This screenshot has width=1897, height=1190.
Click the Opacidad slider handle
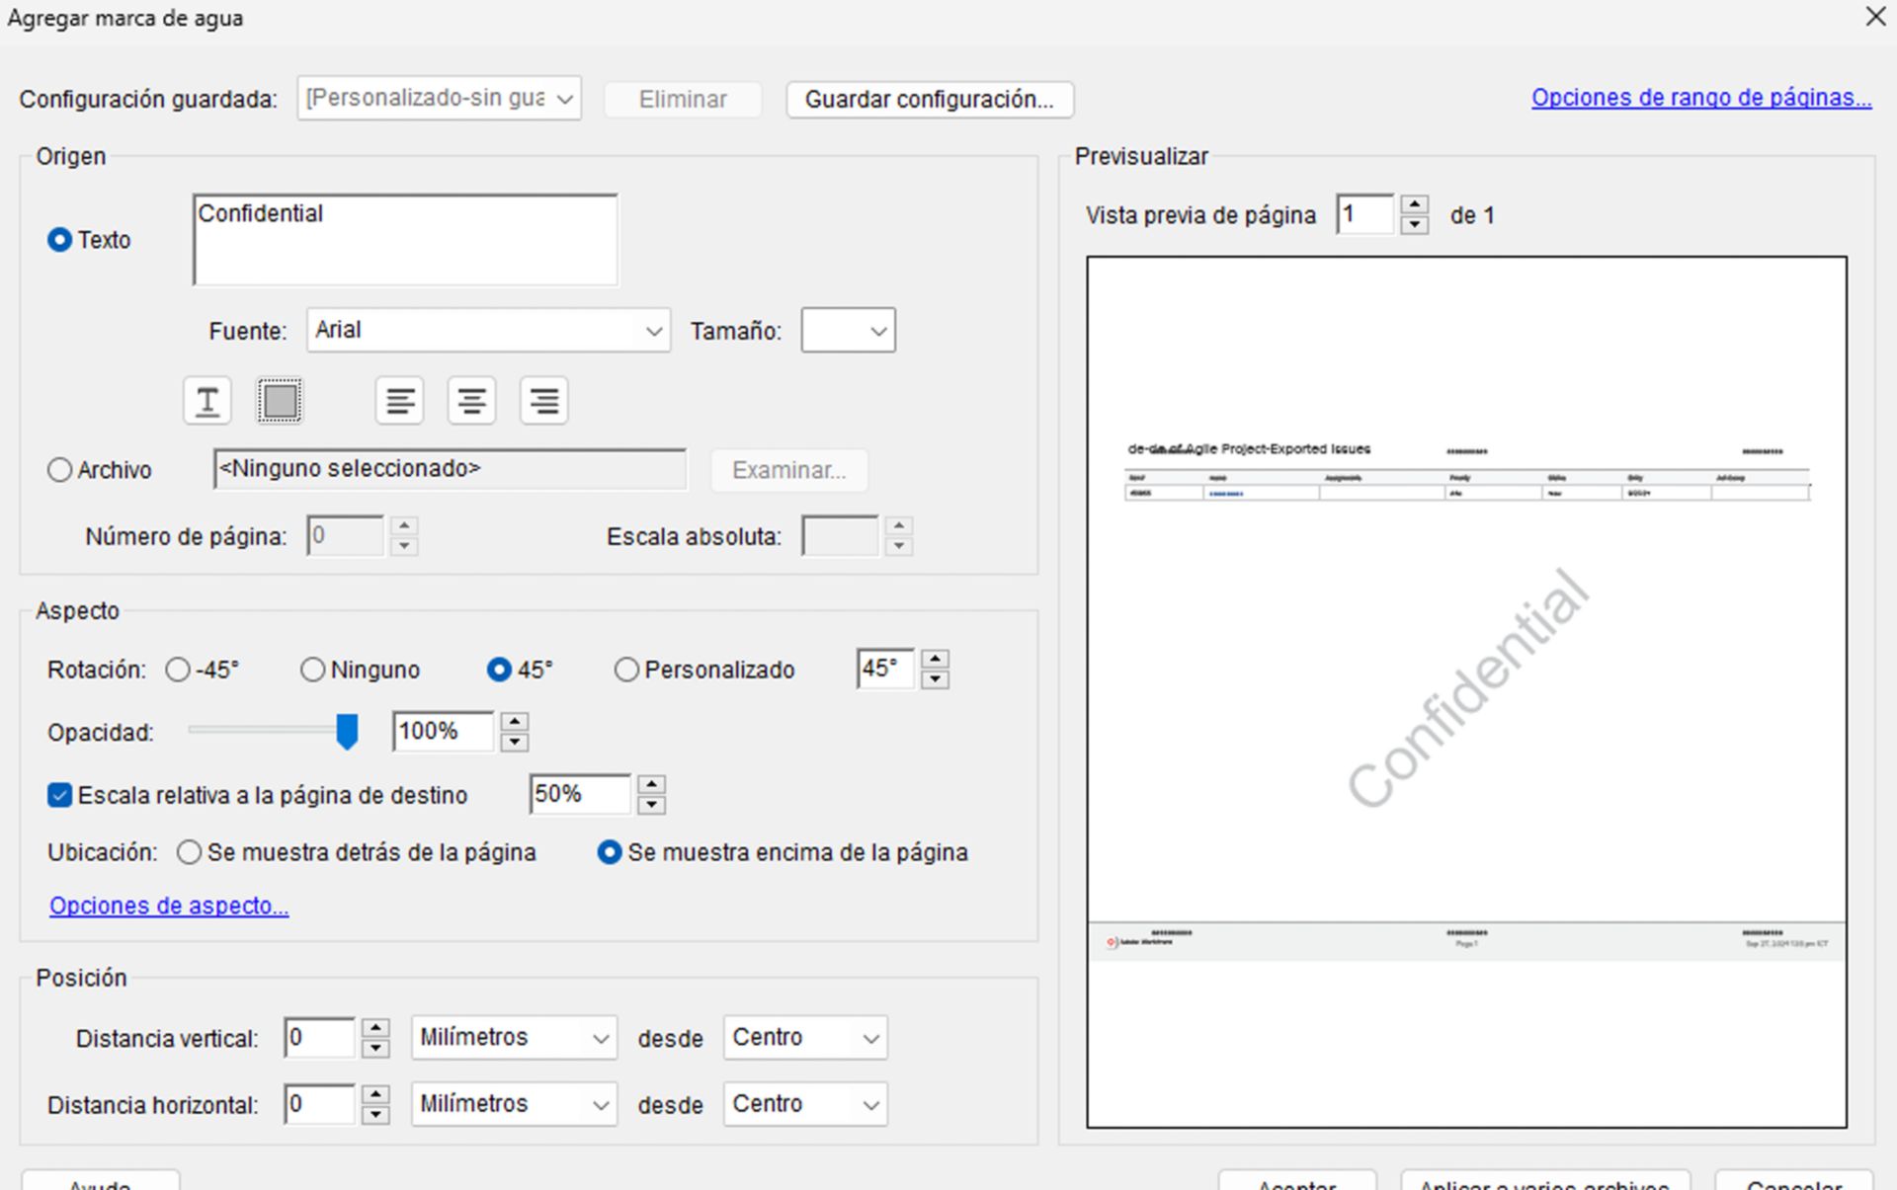(347, 732)
